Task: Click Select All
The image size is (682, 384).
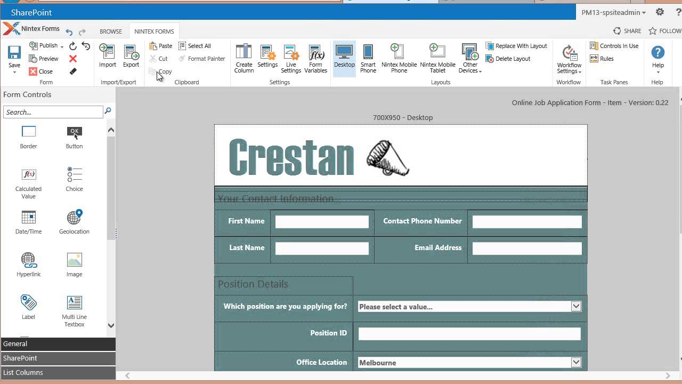Action: tap(195, 46)
